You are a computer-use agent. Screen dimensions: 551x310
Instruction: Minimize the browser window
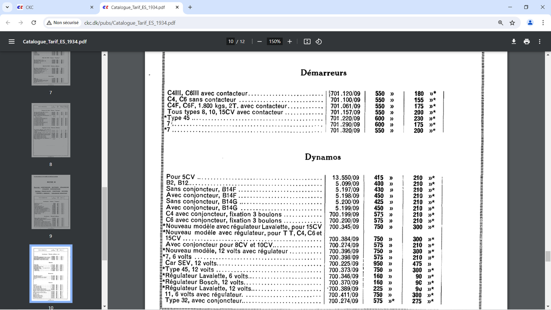(510, 7)
